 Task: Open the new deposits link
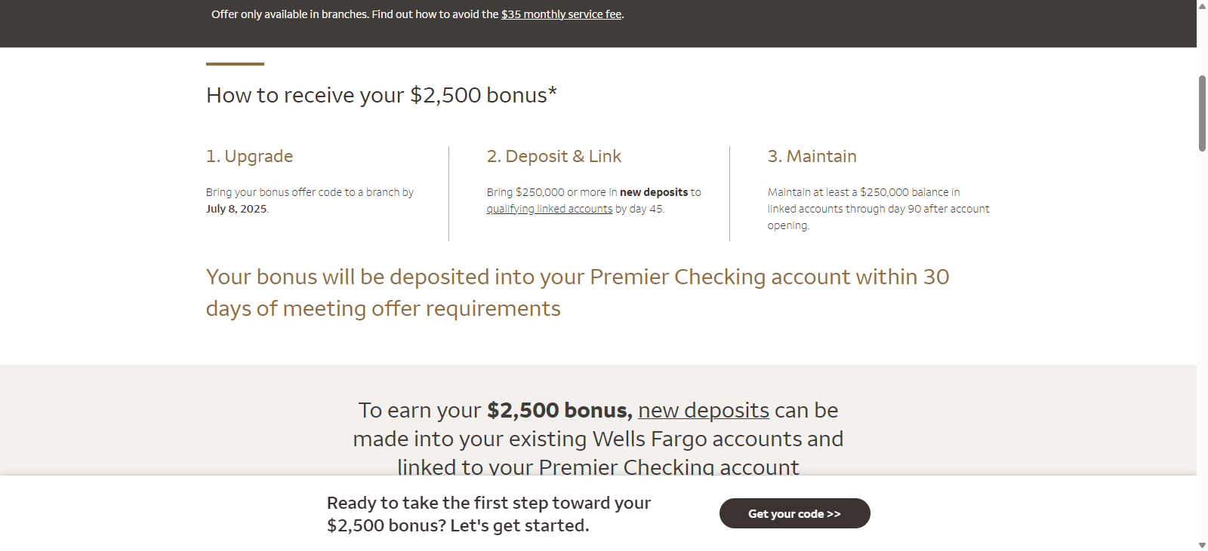(703, 410)
